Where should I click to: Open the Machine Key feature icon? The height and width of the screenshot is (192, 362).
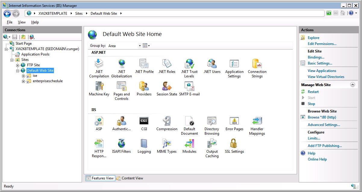point(99,87)
